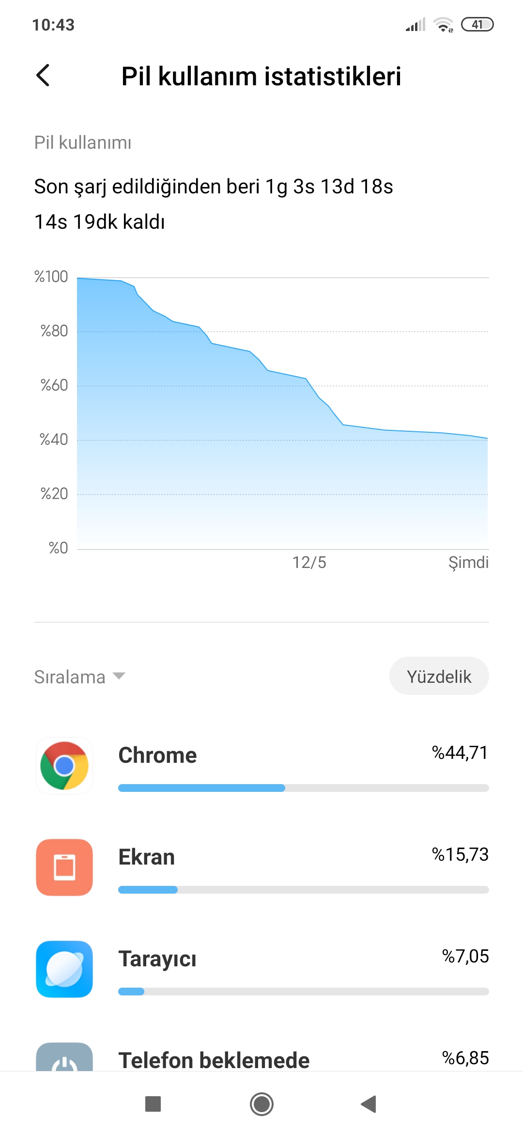Tap the Wi-Fi status icon
This screenshot has height=1134, width=523.
click(443, 24)
